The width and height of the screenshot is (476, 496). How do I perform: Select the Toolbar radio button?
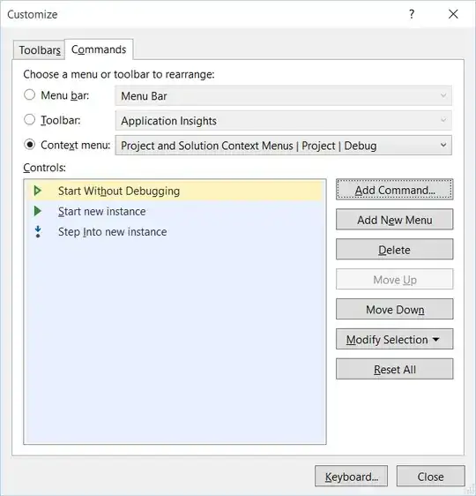tap(29, 119)
